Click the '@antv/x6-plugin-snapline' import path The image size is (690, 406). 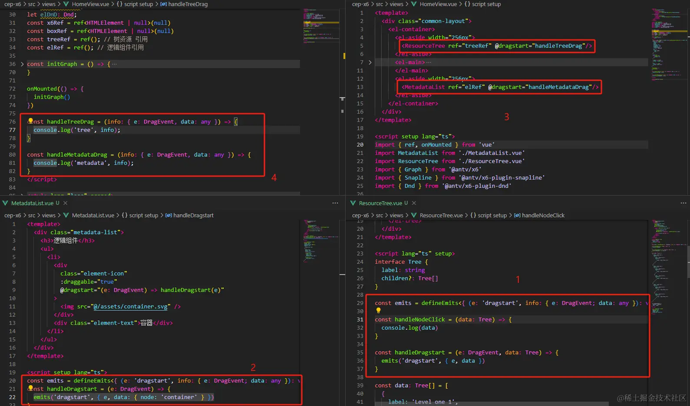tap(501, 178)
